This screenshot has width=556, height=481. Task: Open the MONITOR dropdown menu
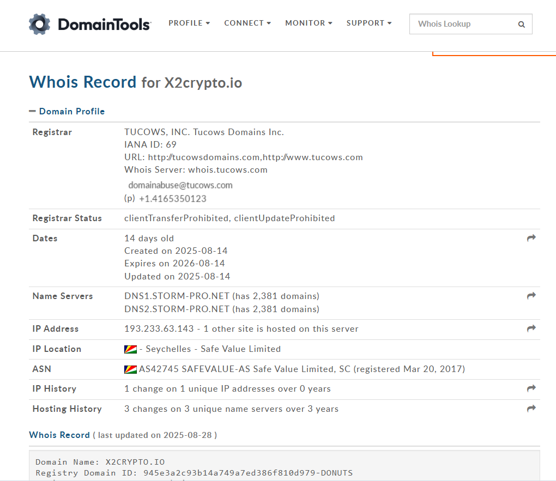point(309,23)
